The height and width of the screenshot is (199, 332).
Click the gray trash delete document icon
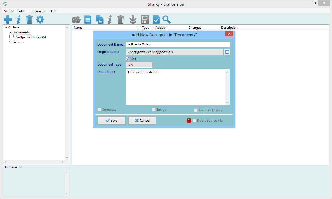pyautogui.click(x=121, y=19)
